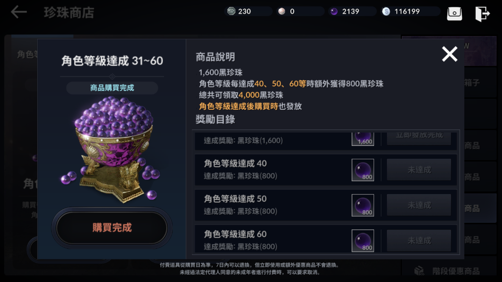Viewport: 502px width, 282px height.
Task: Click the 購買完成 purchase button
Action: coord(112,227)
